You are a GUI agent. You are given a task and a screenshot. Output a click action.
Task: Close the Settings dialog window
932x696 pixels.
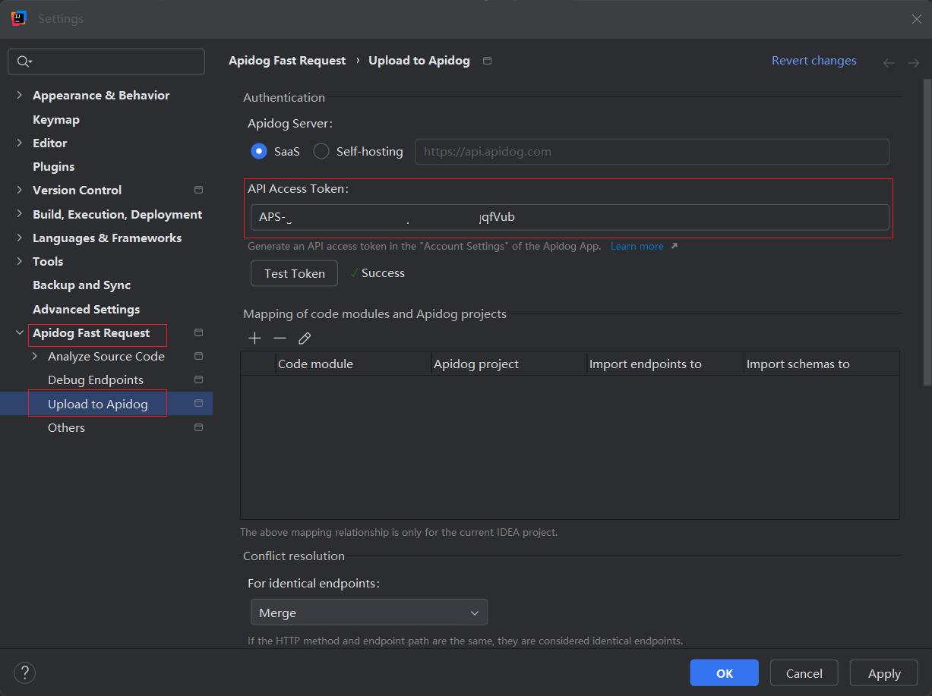point(916,19)
